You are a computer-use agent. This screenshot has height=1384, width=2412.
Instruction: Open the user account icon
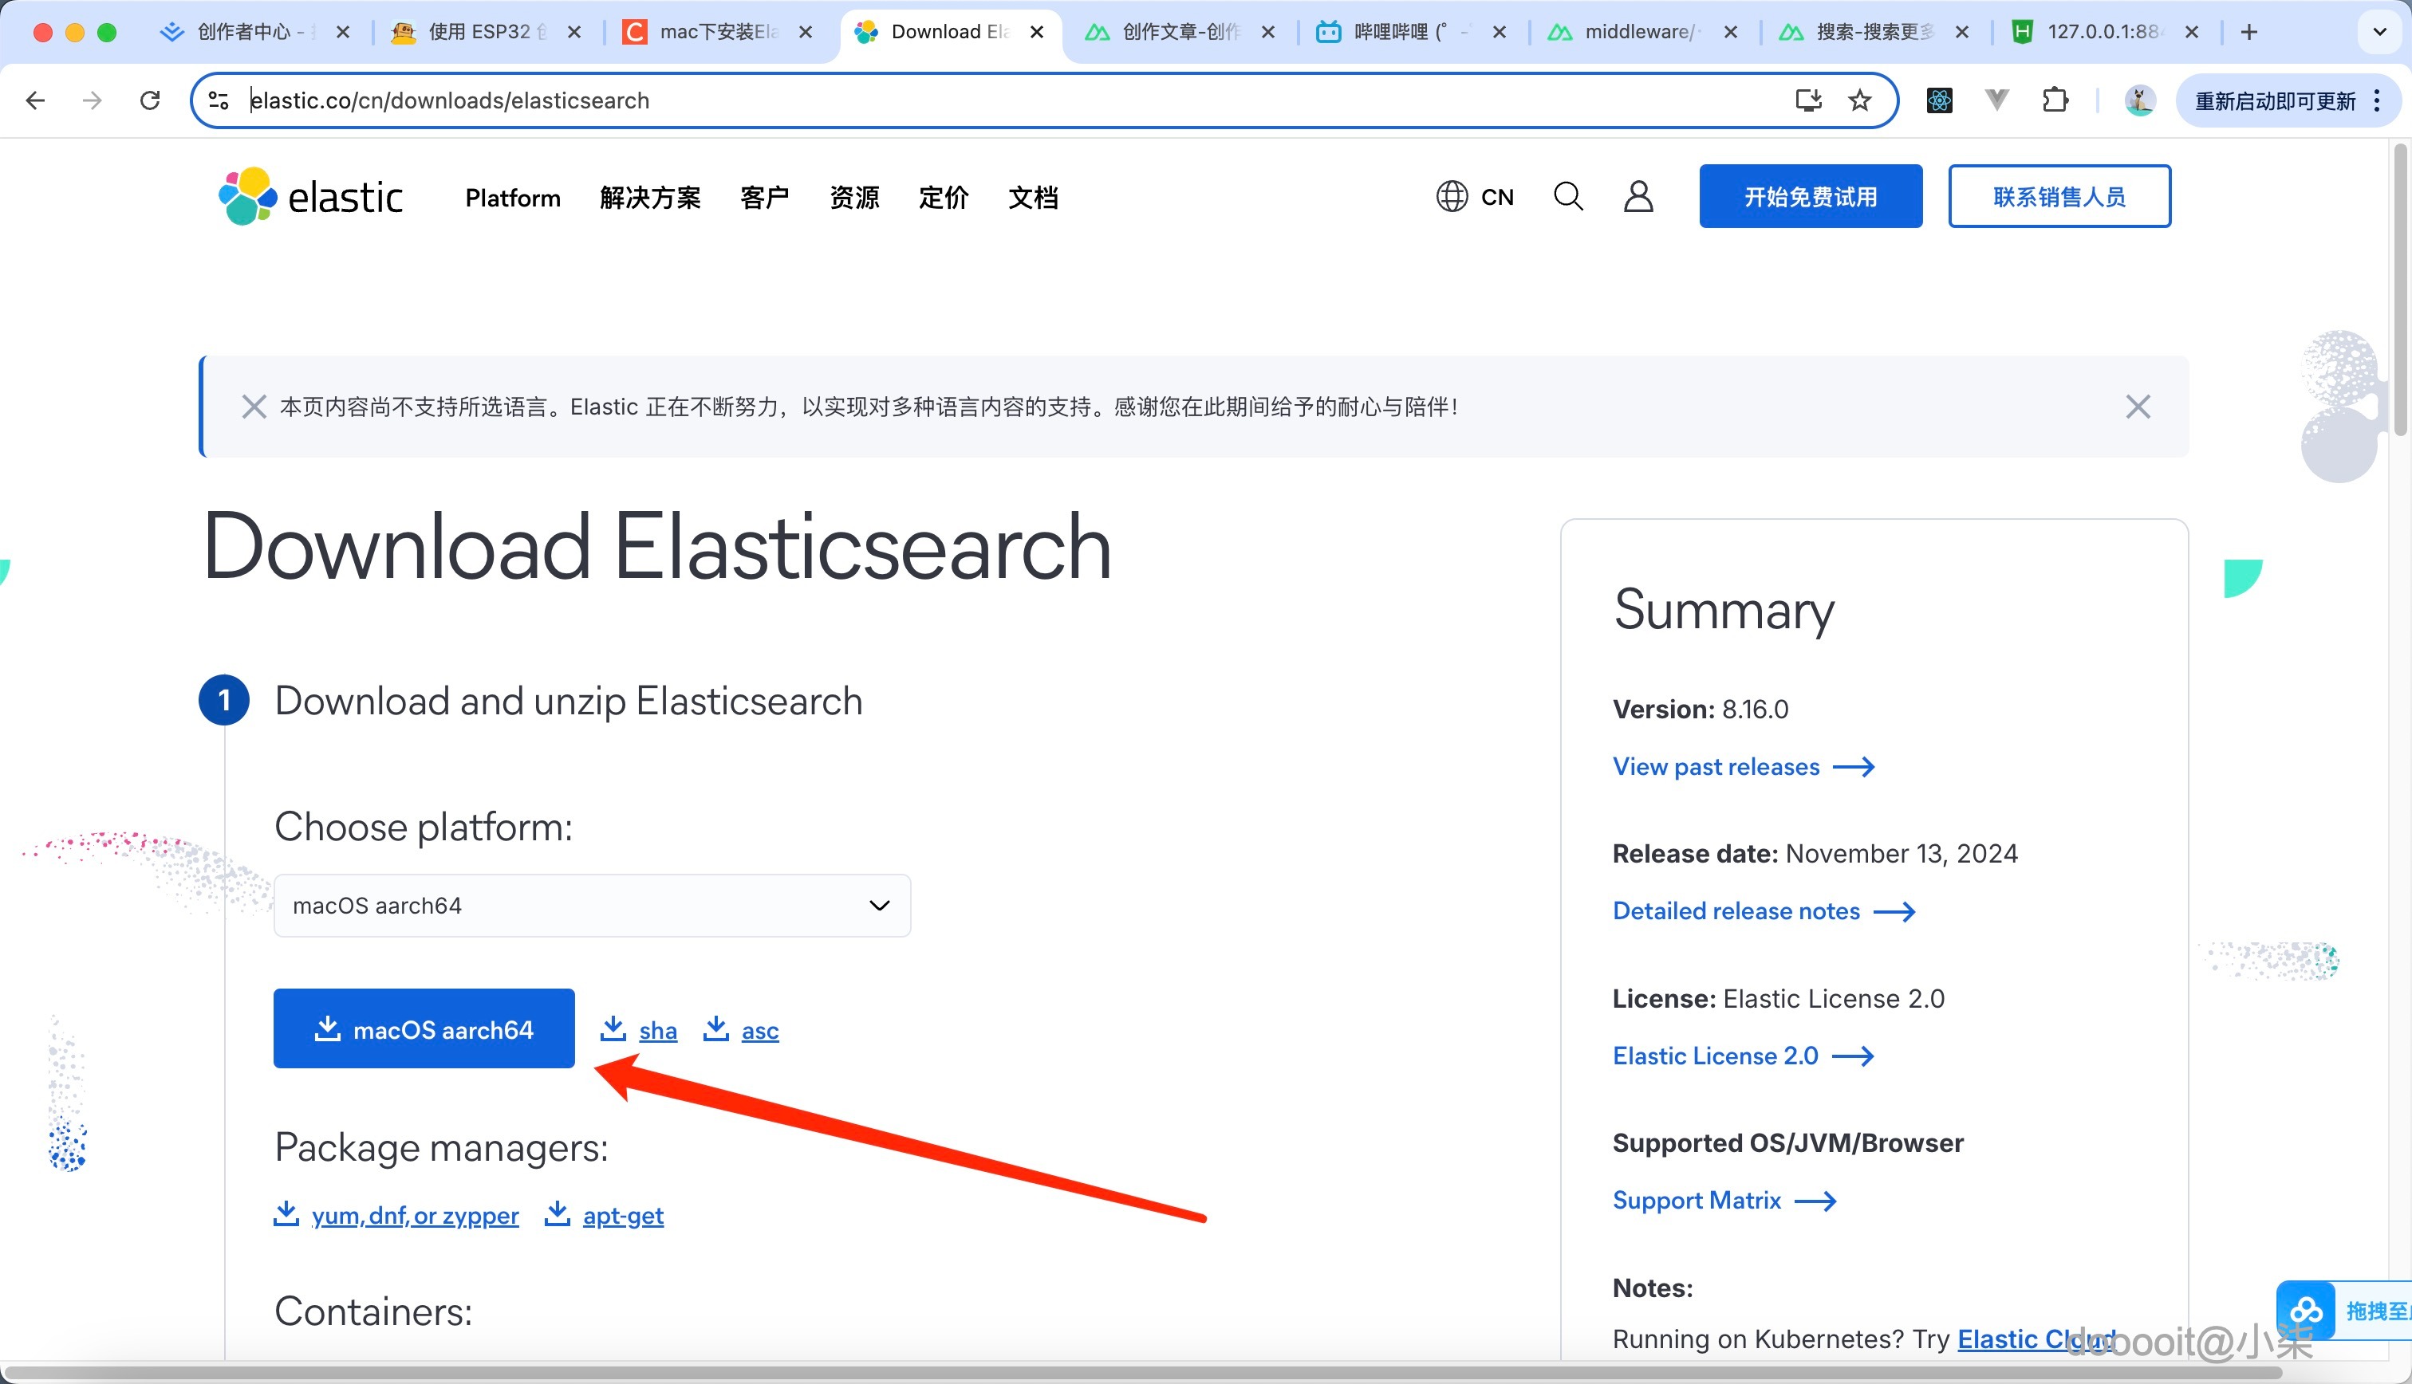(x=1638, y=197)
